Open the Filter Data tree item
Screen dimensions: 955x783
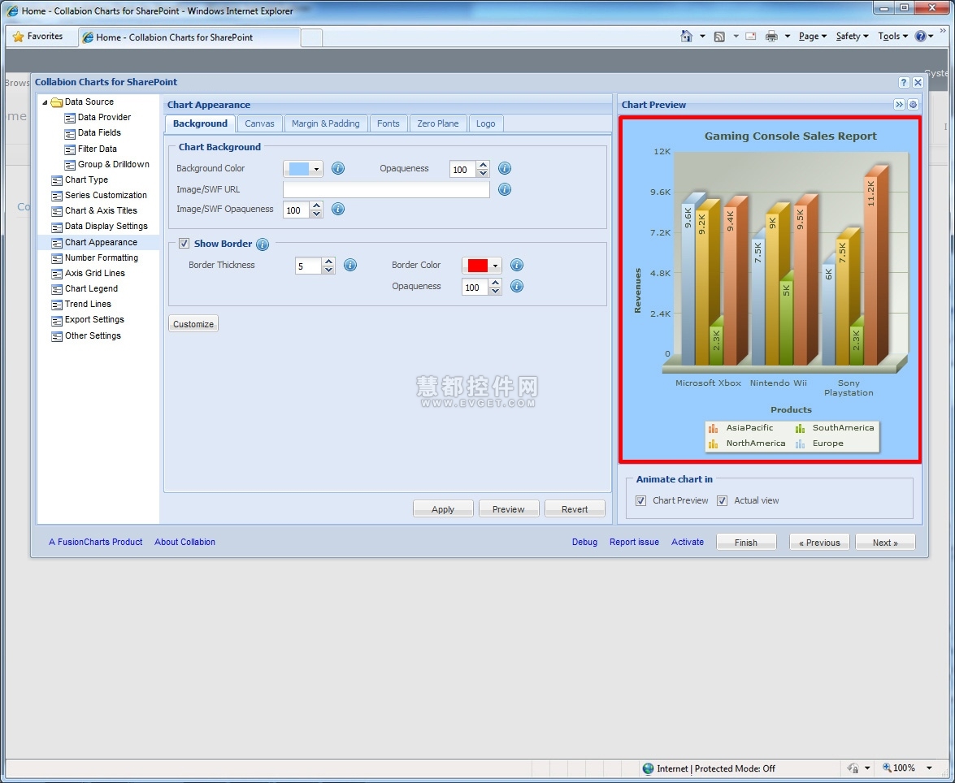98,149
